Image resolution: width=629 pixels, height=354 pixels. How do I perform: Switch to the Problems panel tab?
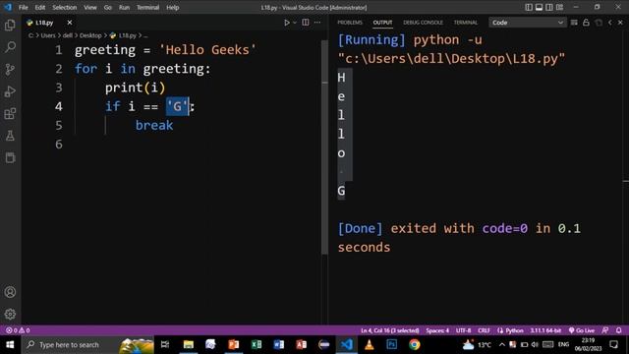click(x=350, y=23)
